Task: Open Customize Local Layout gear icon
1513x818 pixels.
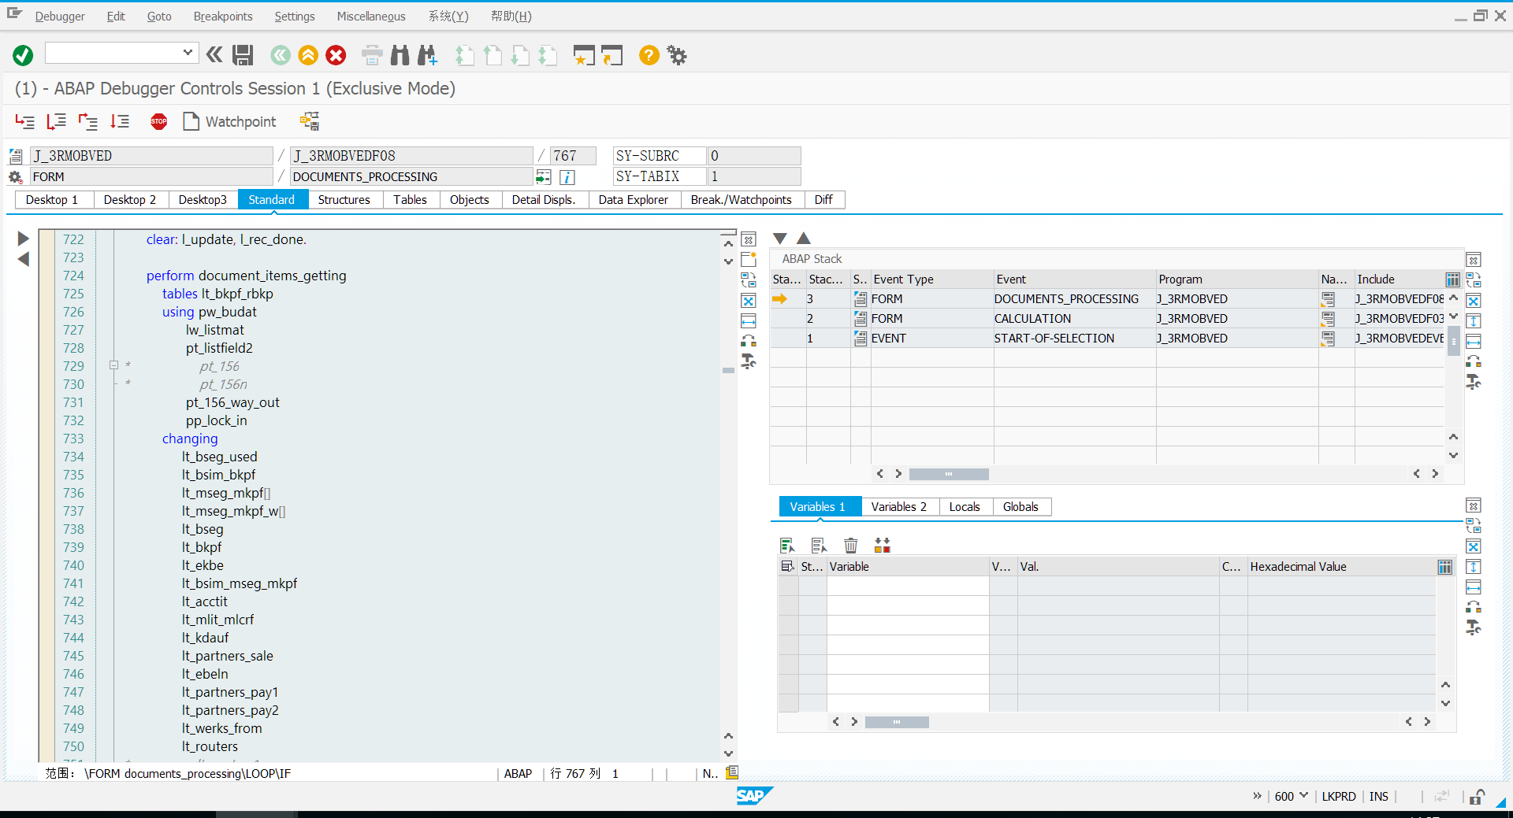Action: click(x=677, y=55)
